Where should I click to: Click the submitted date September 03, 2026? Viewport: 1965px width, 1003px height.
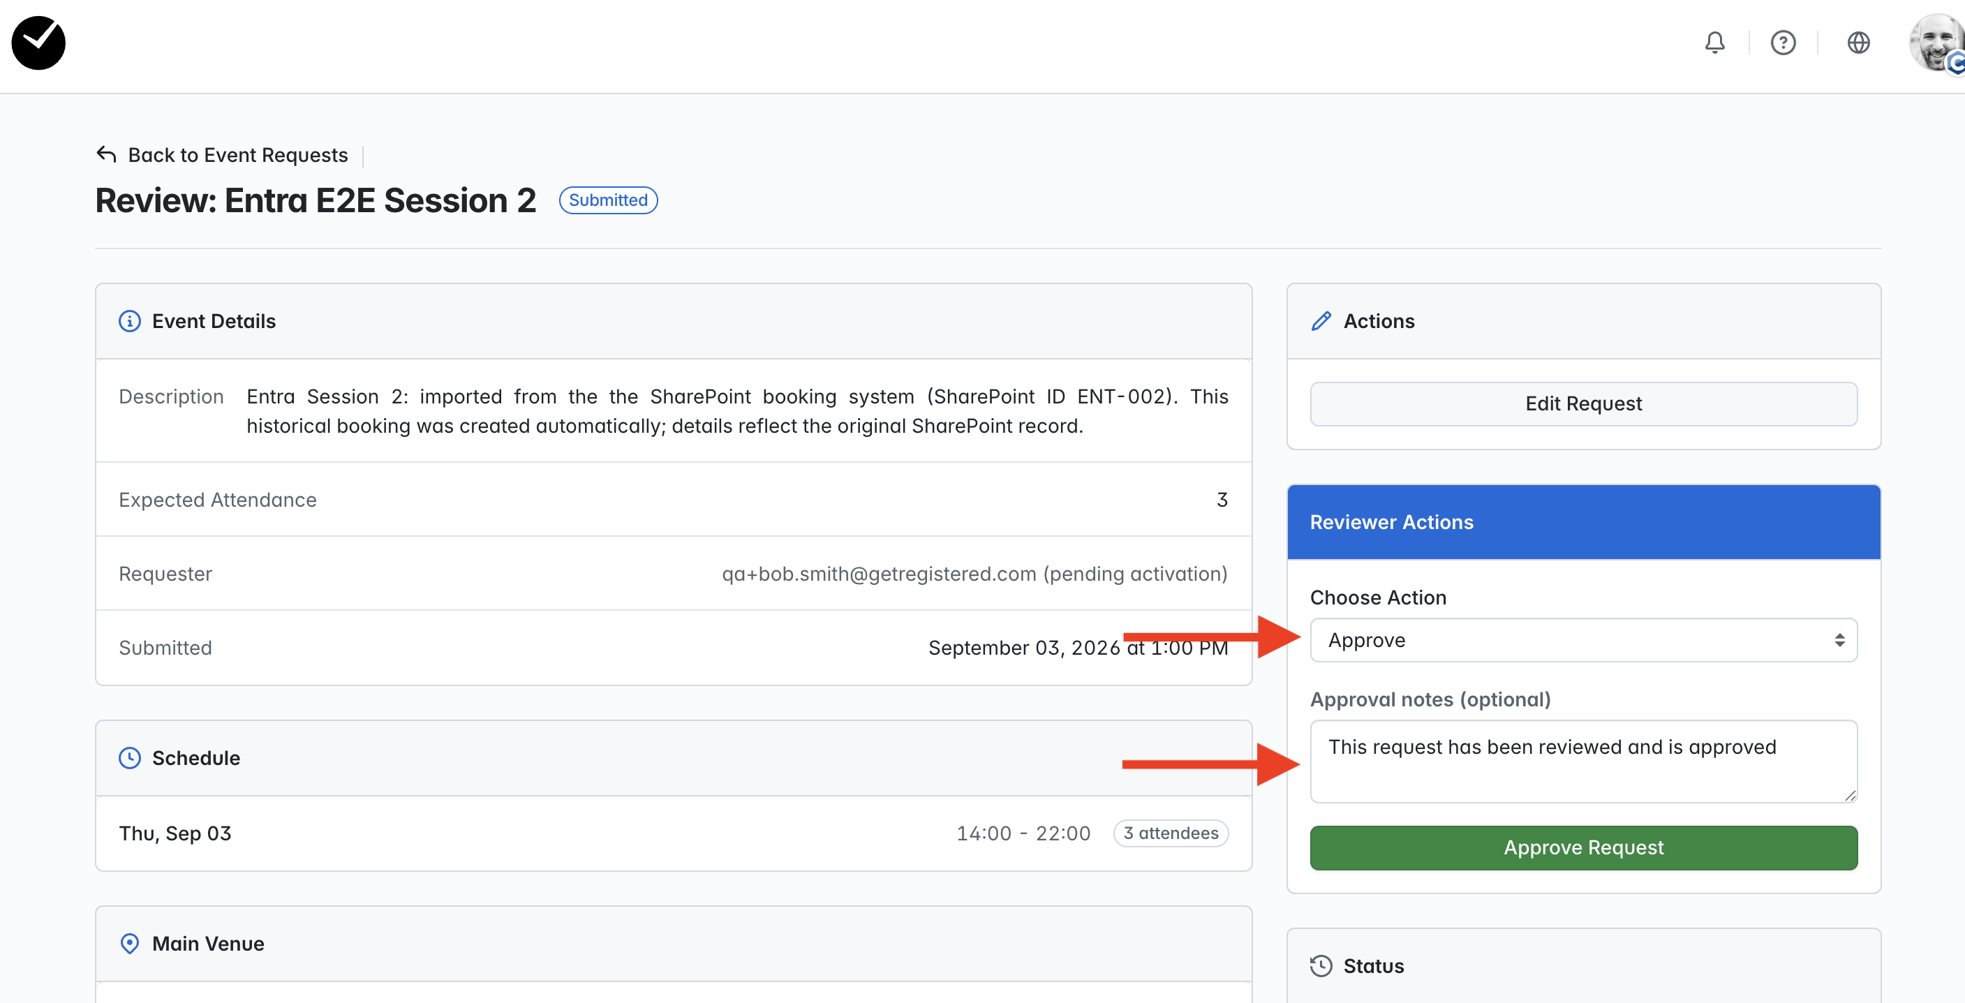pyautogui.click(x=1025, y=648)
